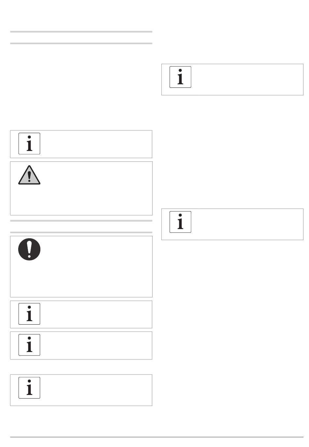Click the blank text area beside the warning triangle
This screenshot has height=447, width=309.
point(96,188)
